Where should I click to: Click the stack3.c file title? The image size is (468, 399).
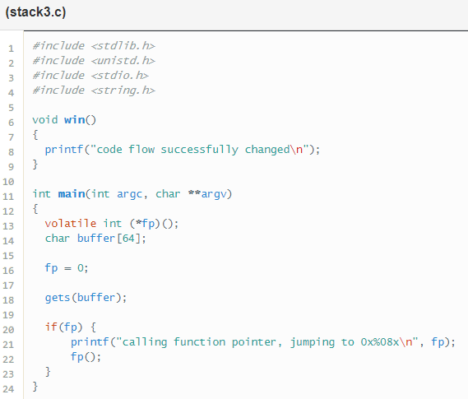(x=35, y=12)
